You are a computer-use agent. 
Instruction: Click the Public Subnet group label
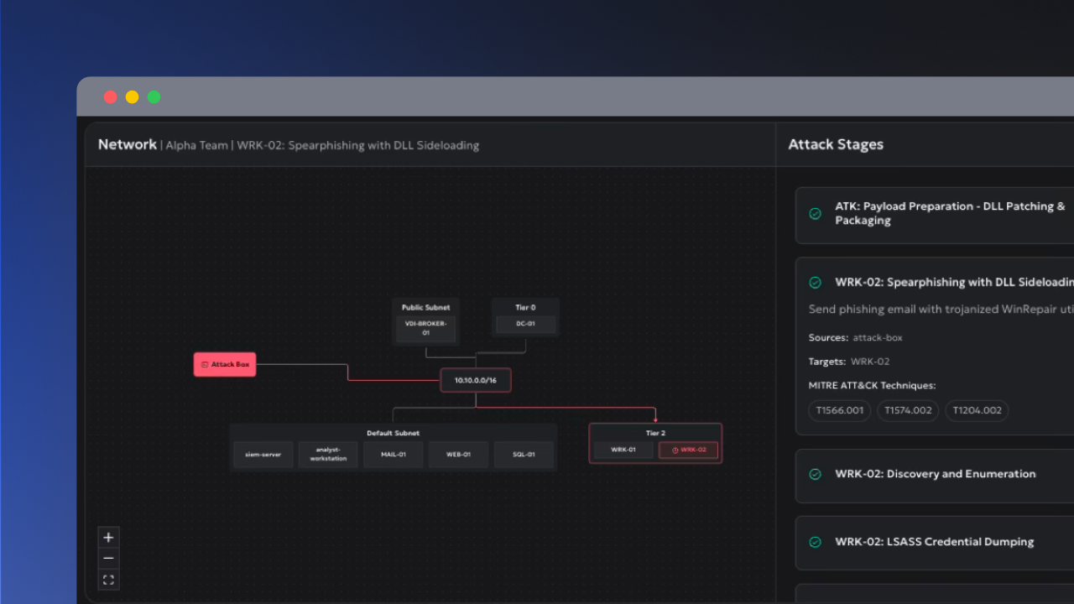425,307
